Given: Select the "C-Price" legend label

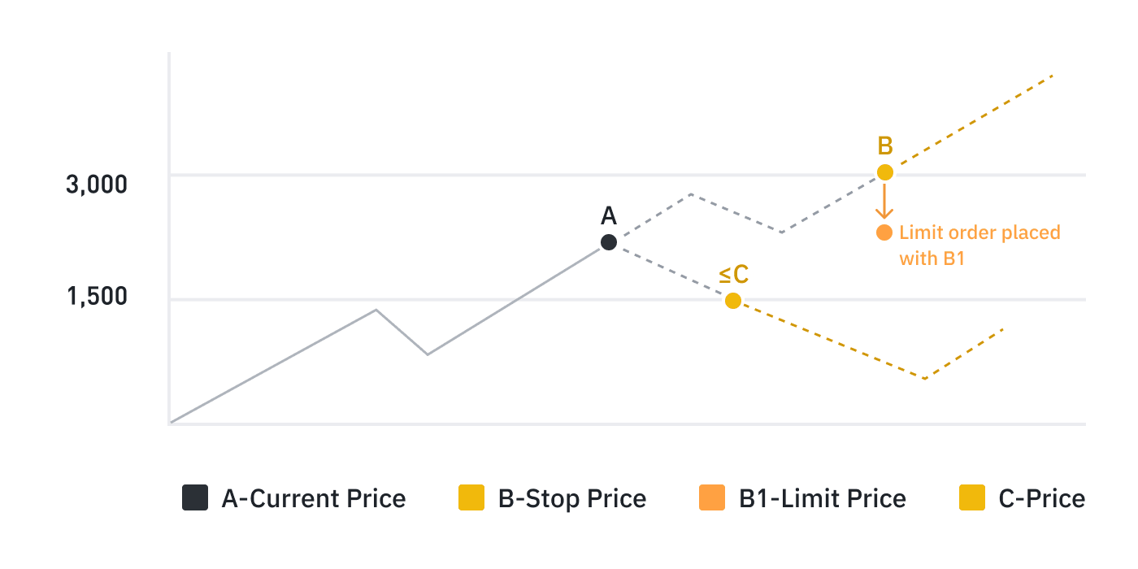Looking at the screenshot, I should point(1041,498).
